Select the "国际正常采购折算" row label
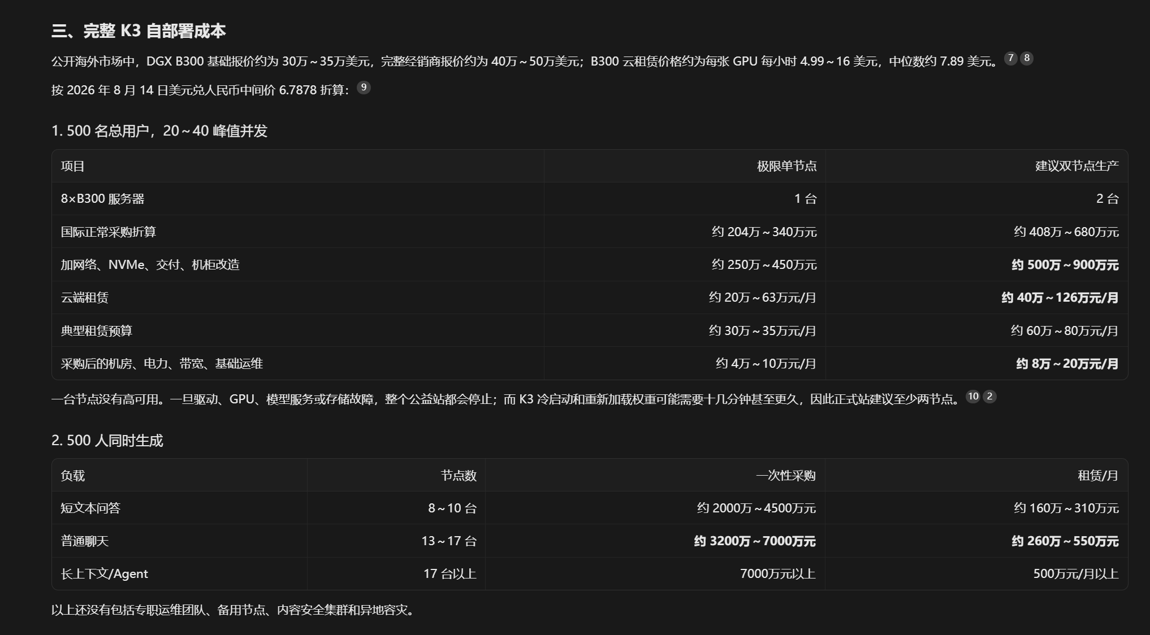Screen dimensions: 1150x635 coord(109,232)
